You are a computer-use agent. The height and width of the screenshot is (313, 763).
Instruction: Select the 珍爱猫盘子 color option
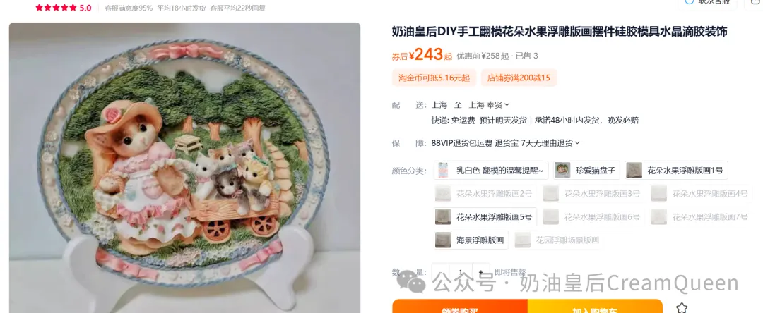coord(586,171)
